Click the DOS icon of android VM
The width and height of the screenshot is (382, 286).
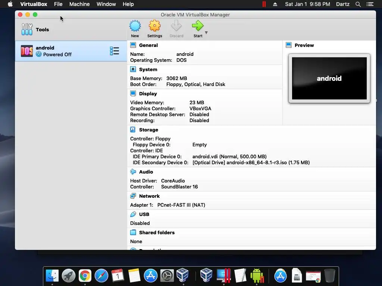[27, 51]
